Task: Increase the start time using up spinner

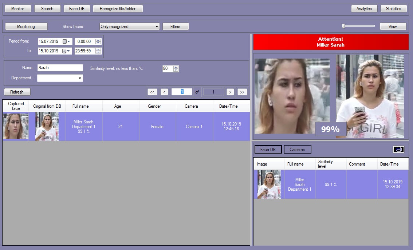Action: [x=98, y=40]
